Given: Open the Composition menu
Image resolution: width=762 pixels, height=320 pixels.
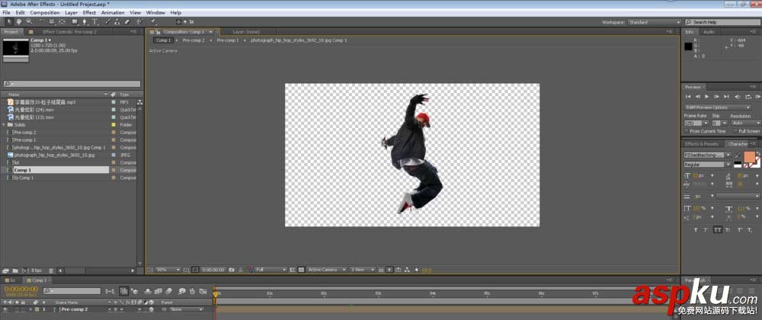Looking at the screenshot, I should click(x=45, y=13).
